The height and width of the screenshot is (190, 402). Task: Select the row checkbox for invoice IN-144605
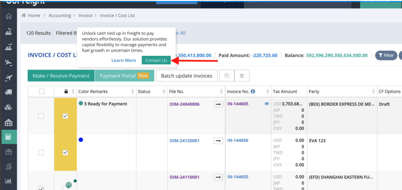click(x=41, y=116)
